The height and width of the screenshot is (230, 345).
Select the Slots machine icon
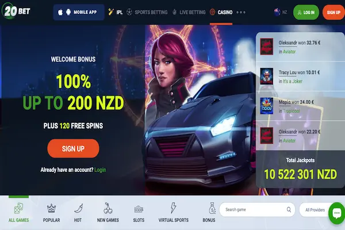click(x=139, y=209)
